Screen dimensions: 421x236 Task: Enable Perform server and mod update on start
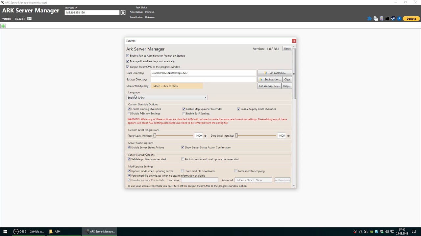[x=183, y=159]
